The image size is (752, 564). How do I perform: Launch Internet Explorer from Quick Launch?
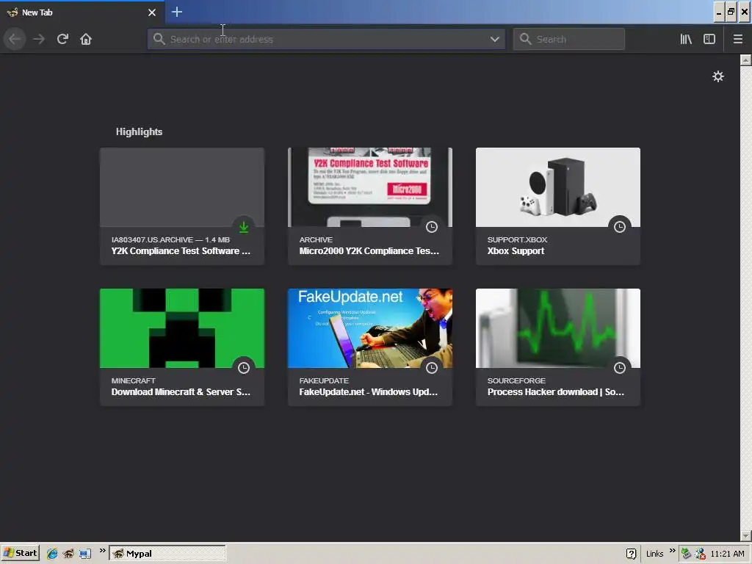pyautogui.click(x=52, y=554)
